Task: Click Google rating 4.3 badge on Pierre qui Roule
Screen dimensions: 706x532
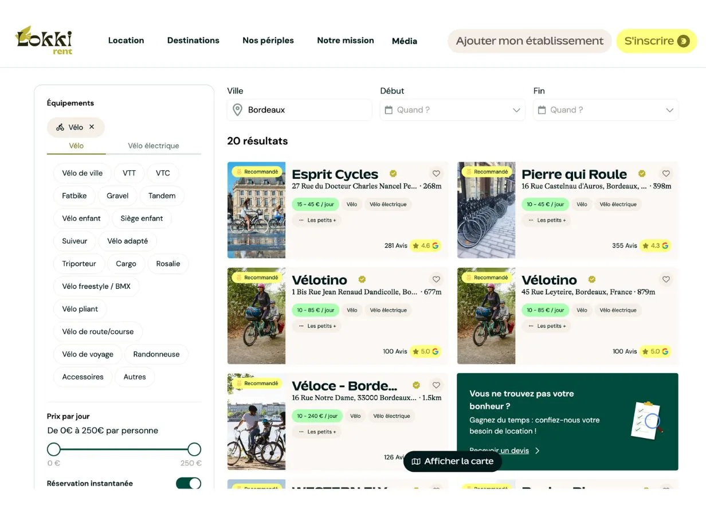Action: (x=655, y=245)
